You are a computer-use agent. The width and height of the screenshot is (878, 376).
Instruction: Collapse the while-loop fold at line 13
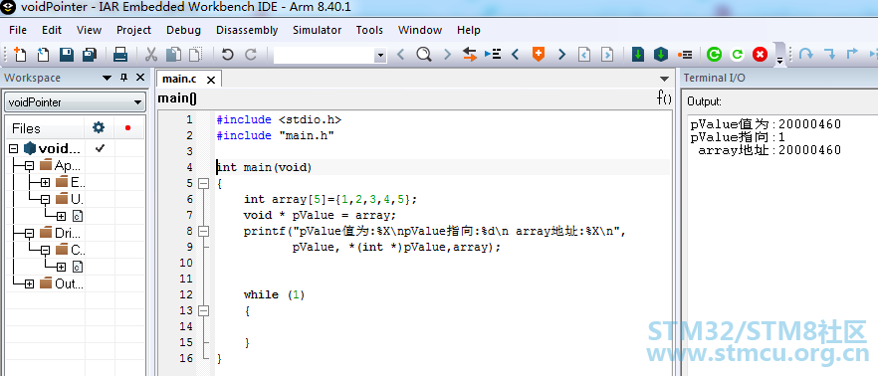point(203,310)
